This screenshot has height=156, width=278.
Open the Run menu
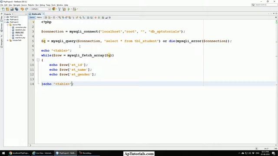pos(37,5)
